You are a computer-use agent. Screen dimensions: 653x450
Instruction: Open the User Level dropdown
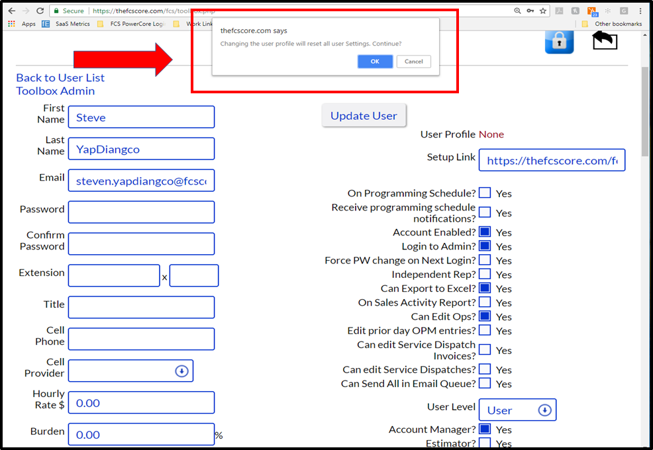(517, 410)
